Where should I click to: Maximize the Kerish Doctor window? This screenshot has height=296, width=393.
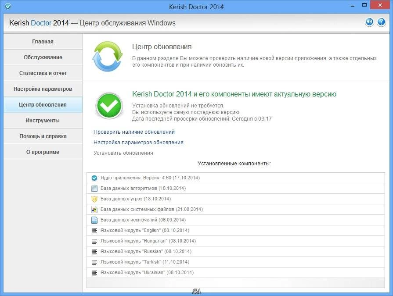[364, 5]
